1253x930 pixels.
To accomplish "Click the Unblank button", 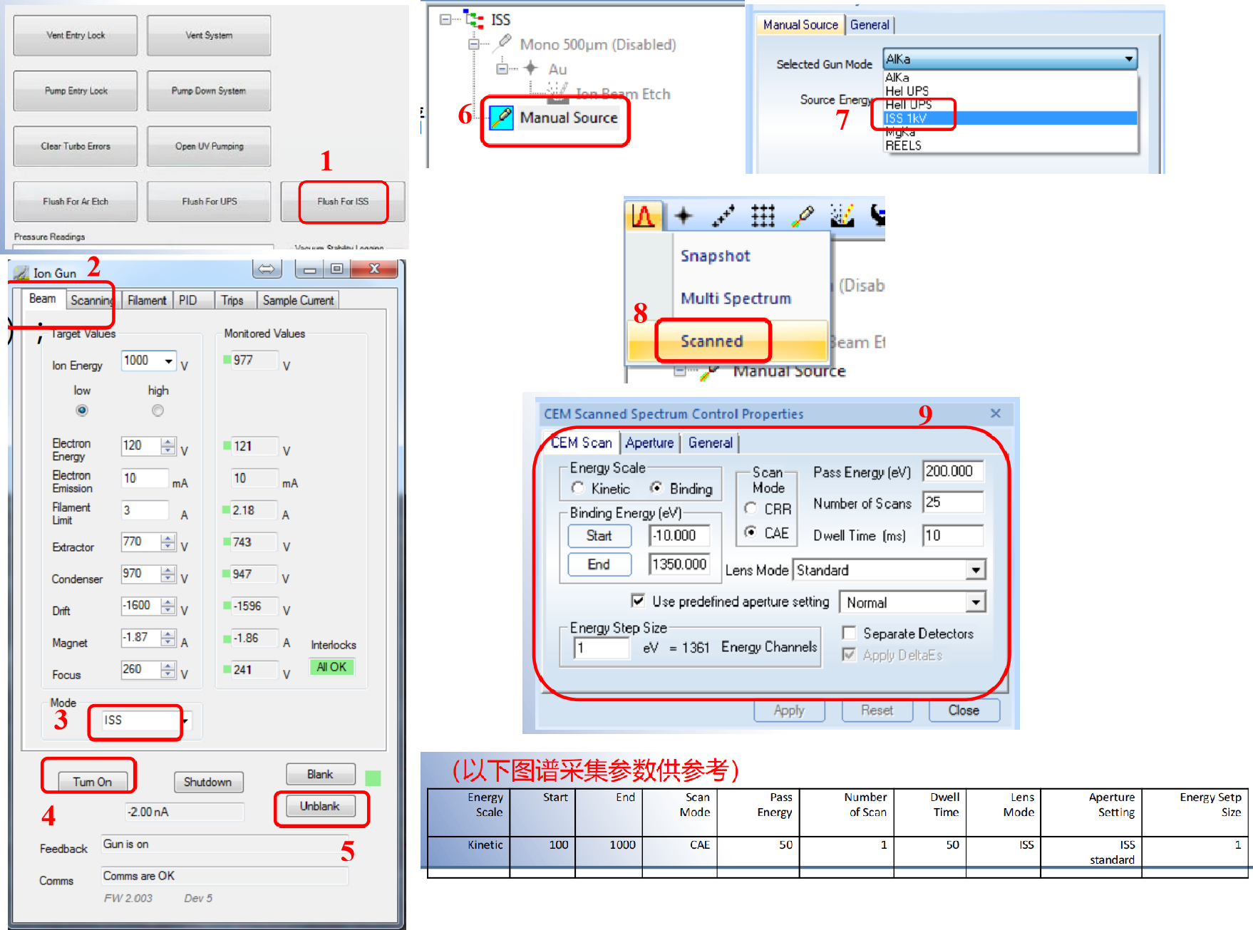I will [319, 806].
